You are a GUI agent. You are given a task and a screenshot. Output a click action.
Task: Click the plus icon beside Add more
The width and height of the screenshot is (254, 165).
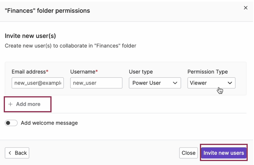pos(10,104)
